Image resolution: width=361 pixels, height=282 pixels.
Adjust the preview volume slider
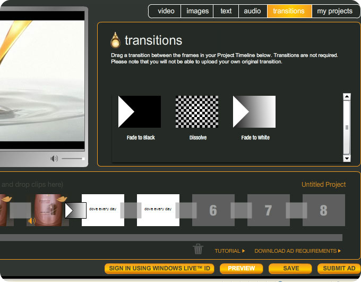[73, 159]
